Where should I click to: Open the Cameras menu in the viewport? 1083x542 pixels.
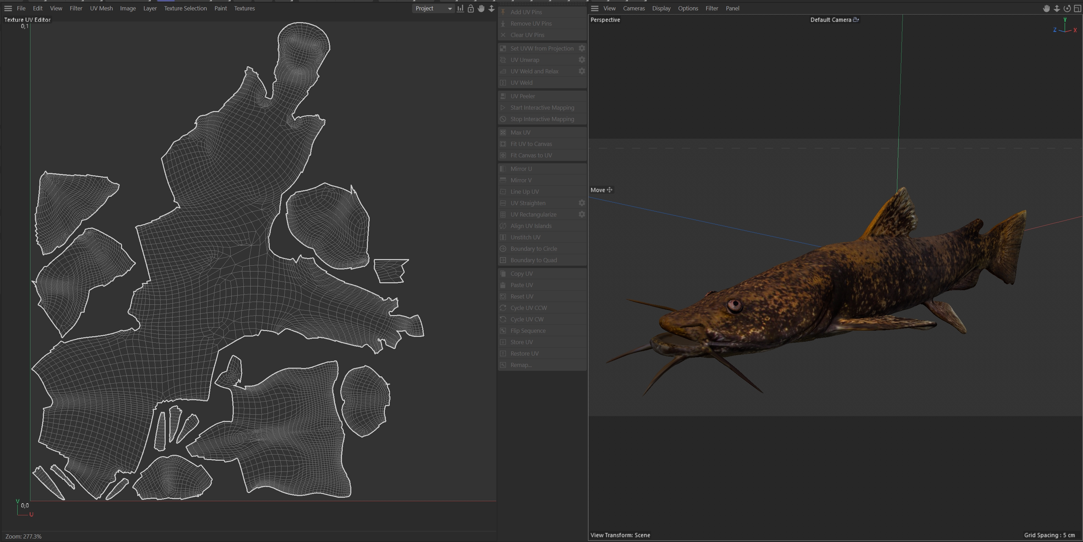pos(633,8)
